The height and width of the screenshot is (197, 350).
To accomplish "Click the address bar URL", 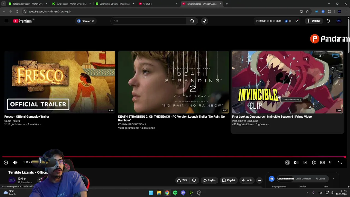I will 49,11.
